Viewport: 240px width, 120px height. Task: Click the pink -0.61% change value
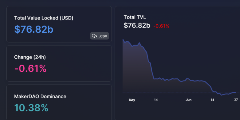click(x=30, y=68)
